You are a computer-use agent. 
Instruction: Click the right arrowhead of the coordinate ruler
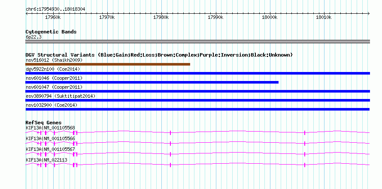click(x=369, y=13)
